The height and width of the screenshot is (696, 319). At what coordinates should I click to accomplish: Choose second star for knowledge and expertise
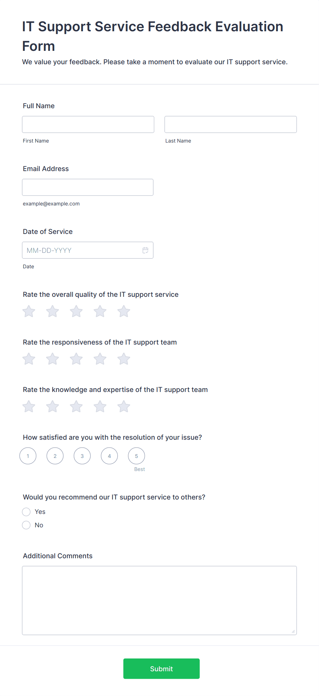click(x=52, y=406)
